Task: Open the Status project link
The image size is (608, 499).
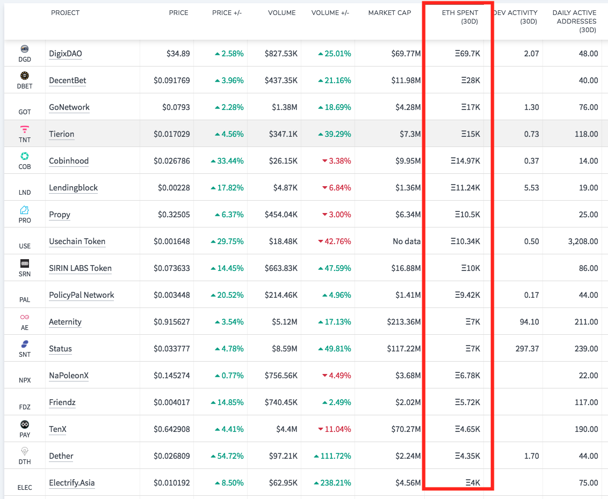Action: 60,349
